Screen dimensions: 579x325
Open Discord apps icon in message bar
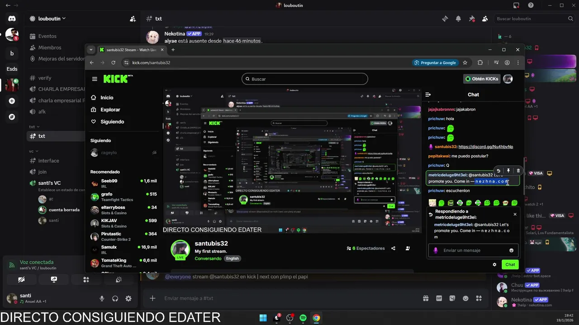pos(479,298)
